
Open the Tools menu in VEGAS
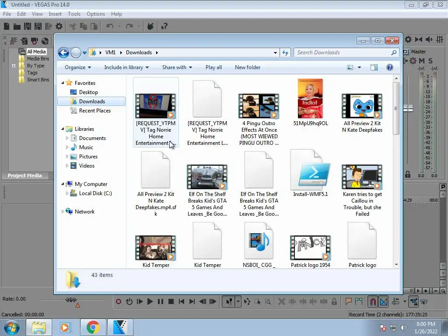[74, 14]
